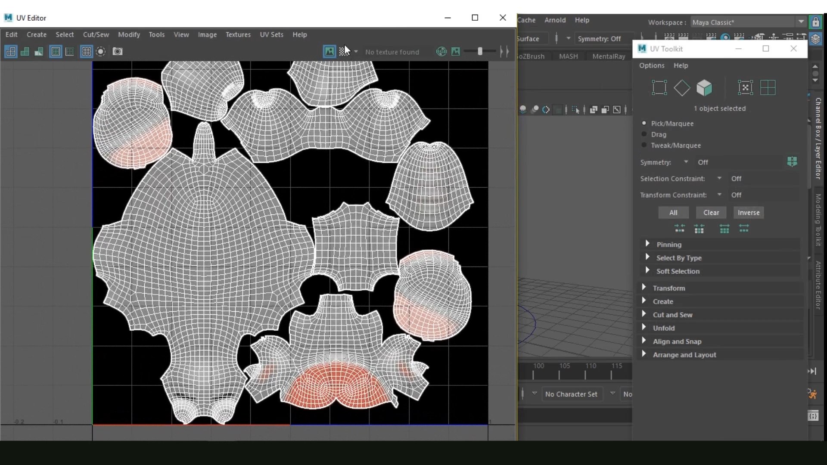
Task: Open the Create menu in UV Editor
Action: (37, 34)
